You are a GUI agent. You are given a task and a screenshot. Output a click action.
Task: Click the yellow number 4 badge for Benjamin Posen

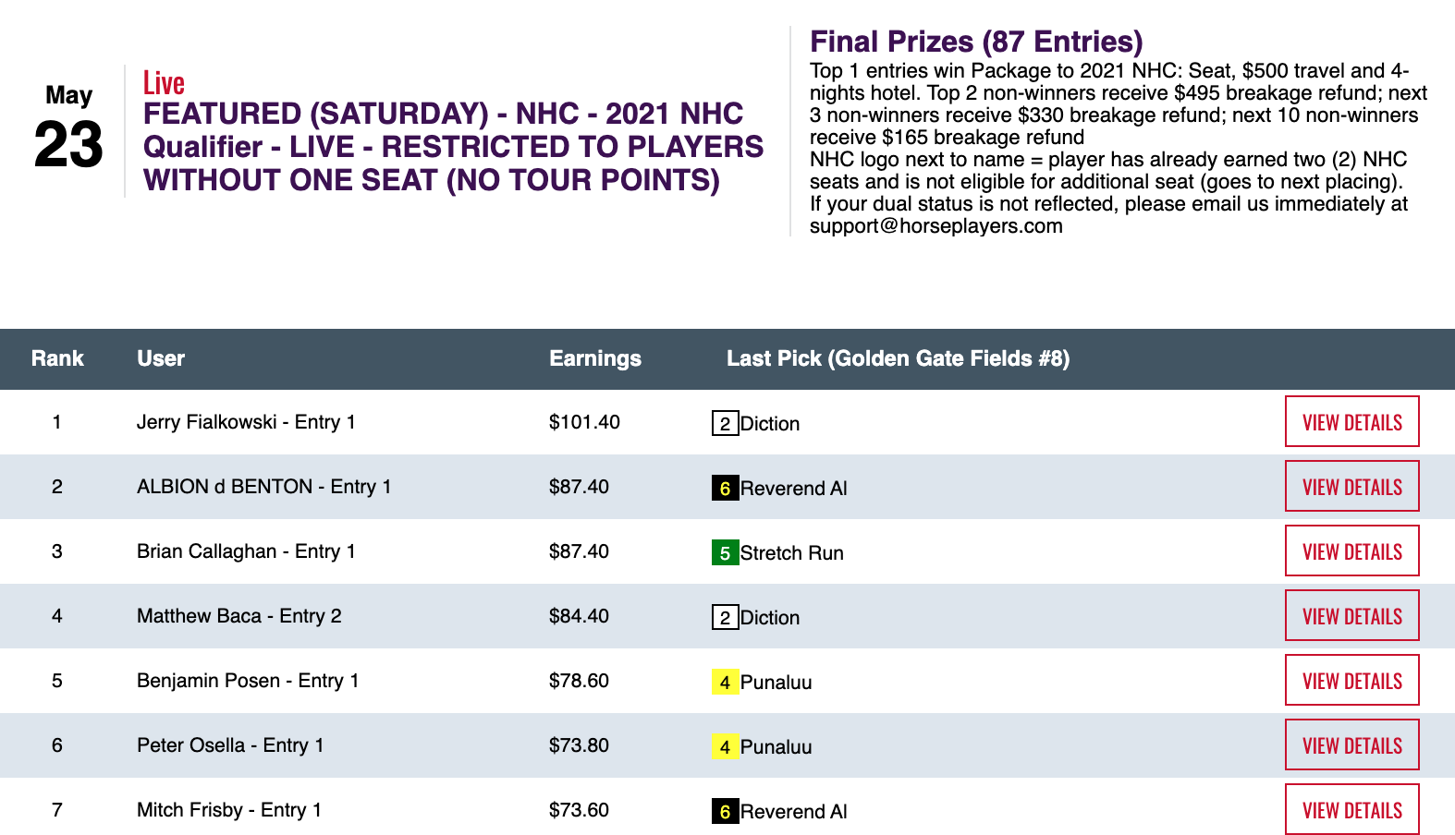click(725, 683)
